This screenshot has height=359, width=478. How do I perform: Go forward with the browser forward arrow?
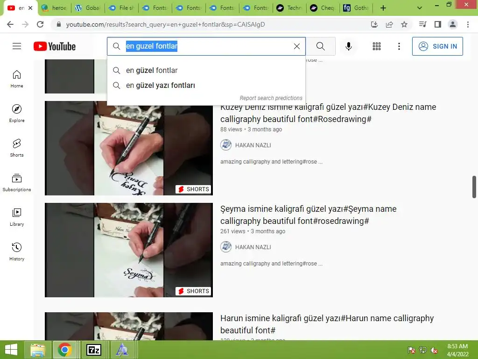click(25, 24)
